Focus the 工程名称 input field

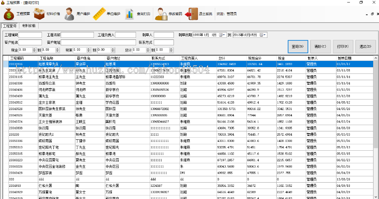click(x=77, y=35)
